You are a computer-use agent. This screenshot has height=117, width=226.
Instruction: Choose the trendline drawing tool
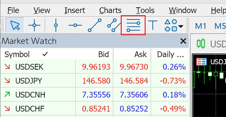94,25
